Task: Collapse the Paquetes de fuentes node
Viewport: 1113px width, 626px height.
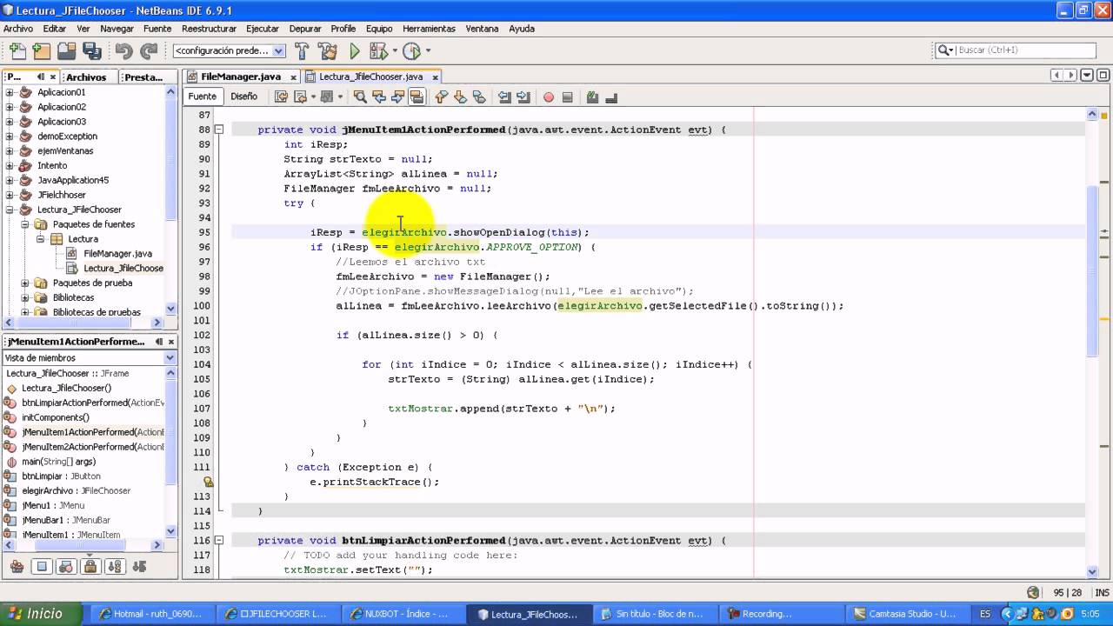Action: pyautogui.click(x=25, y=224)
